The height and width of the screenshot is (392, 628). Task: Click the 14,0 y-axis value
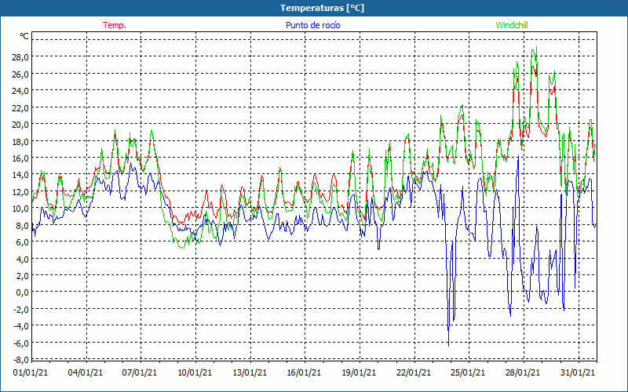tap(20, 175)
